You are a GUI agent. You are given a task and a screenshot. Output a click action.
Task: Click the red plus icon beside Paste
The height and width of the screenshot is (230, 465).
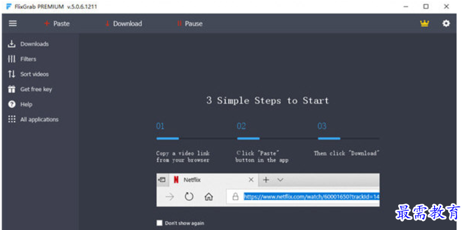point(47,24)
